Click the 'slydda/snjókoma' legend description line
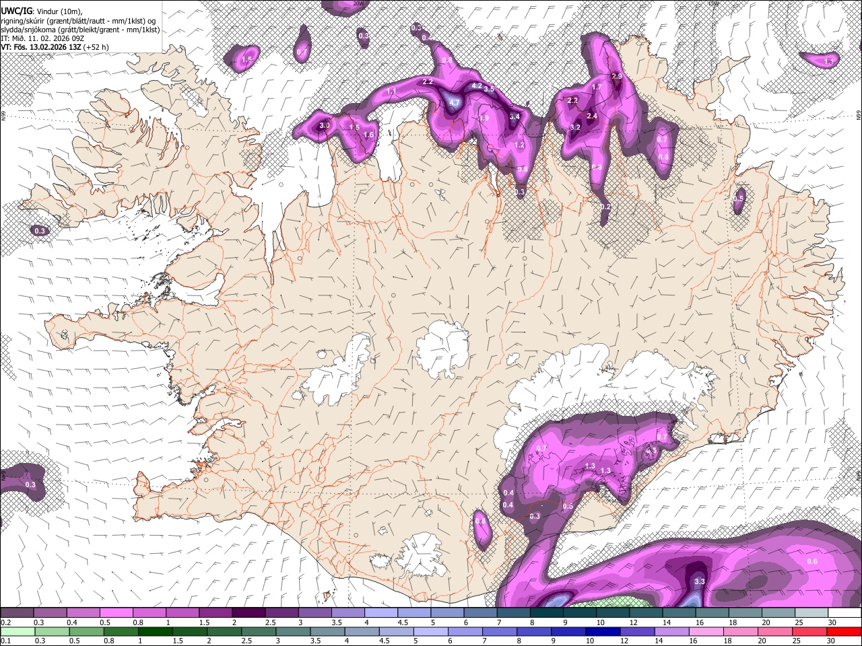 tap(80, 30)
